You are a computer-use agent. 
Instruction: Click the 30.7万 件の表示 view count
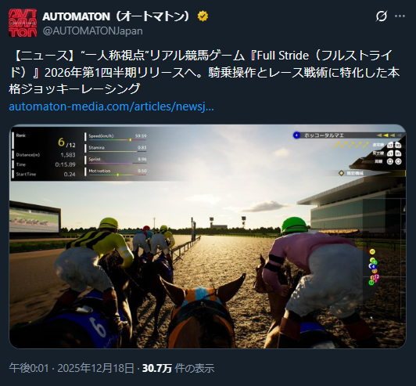[178, 368]
